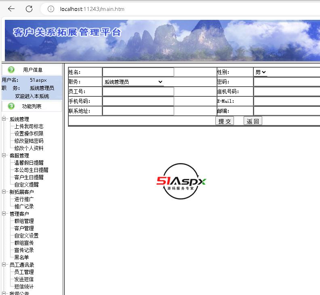Open 修改登陆密码 menu item
Screen dimensions: 320x295
click(29, 141)
